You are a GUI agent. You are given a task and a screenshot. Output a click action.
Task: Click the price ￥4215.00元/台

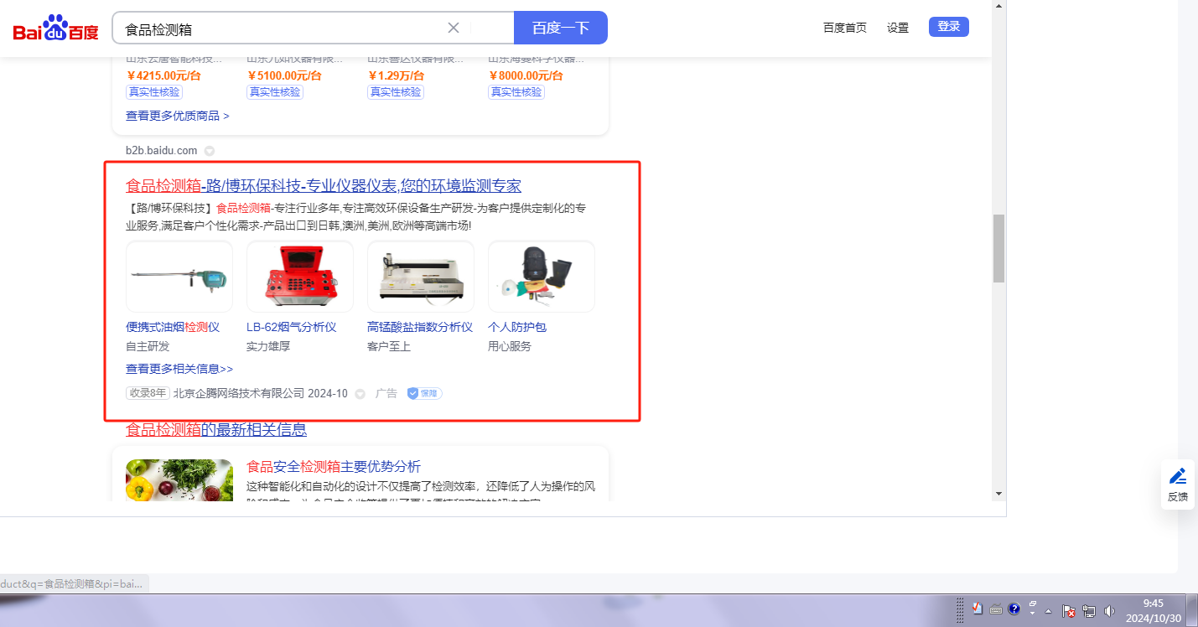[x=163, y=75]
